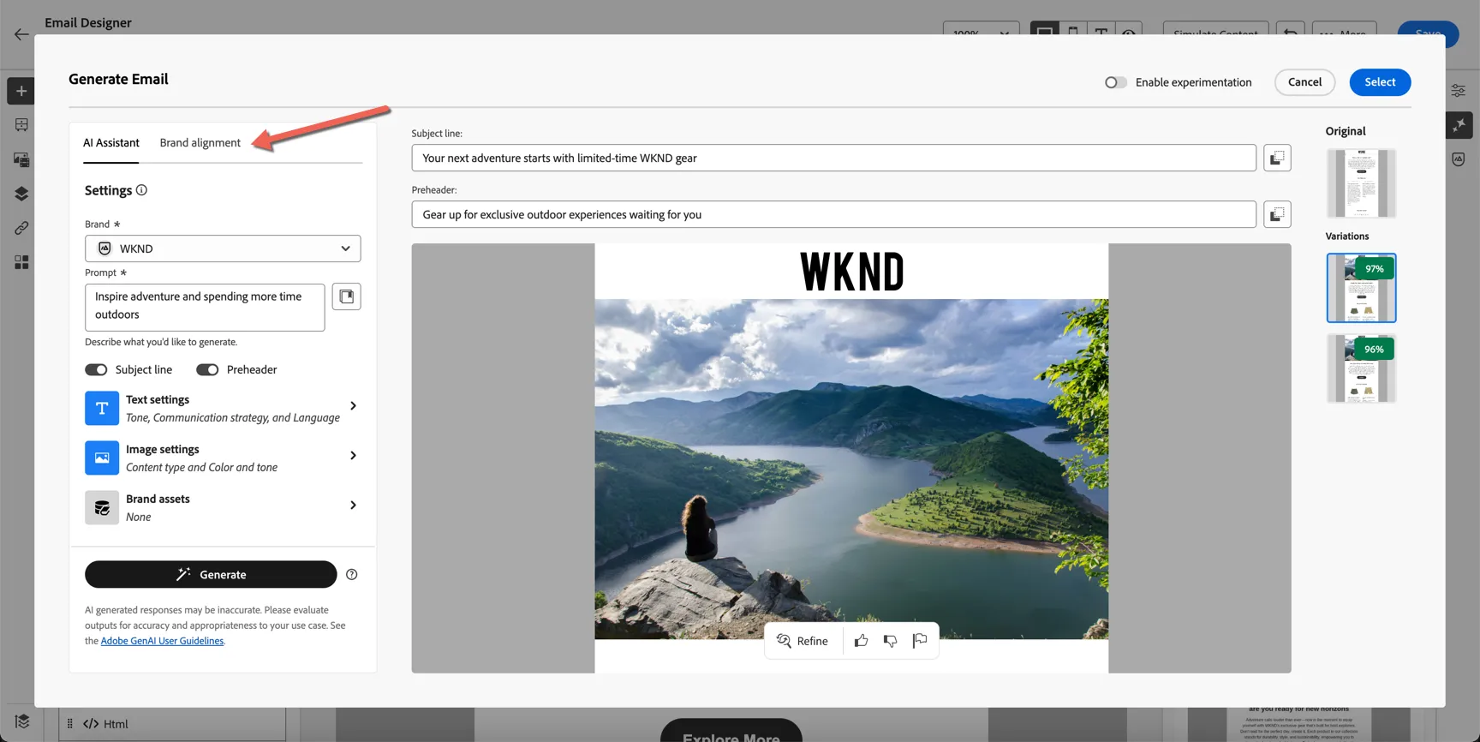Expand Image settings chevron
1480x742 pixels.
(353, 456)
